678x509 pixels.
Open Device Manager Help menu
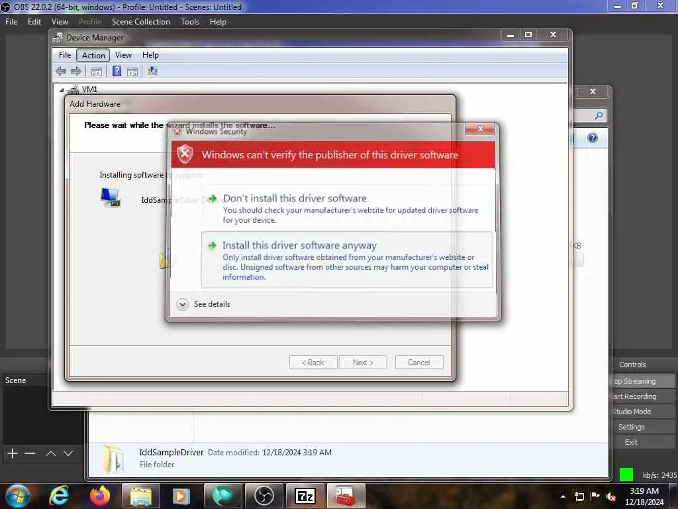[150, 55]
